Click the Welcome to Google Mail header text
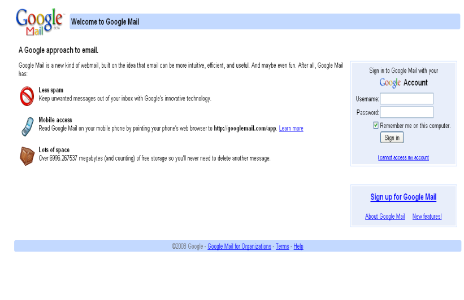Viewport: 464px width, 300px height. click(x=105, y=22)
